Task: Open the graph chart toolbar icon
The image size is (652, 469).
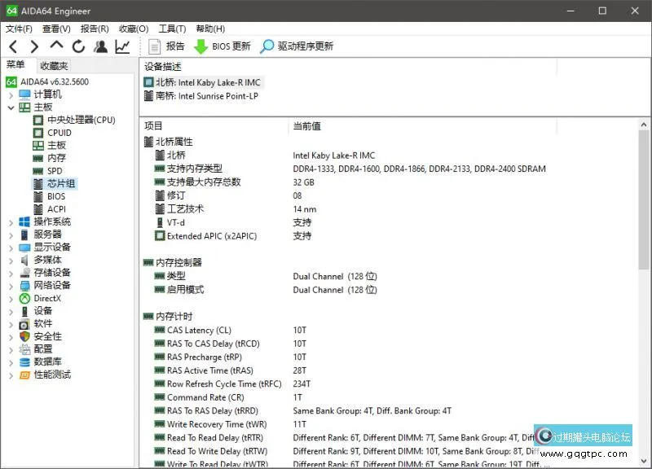Action: point(122,46)
